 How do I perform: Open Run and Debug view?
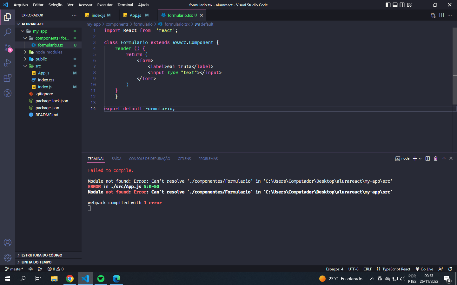coord(8,63)
